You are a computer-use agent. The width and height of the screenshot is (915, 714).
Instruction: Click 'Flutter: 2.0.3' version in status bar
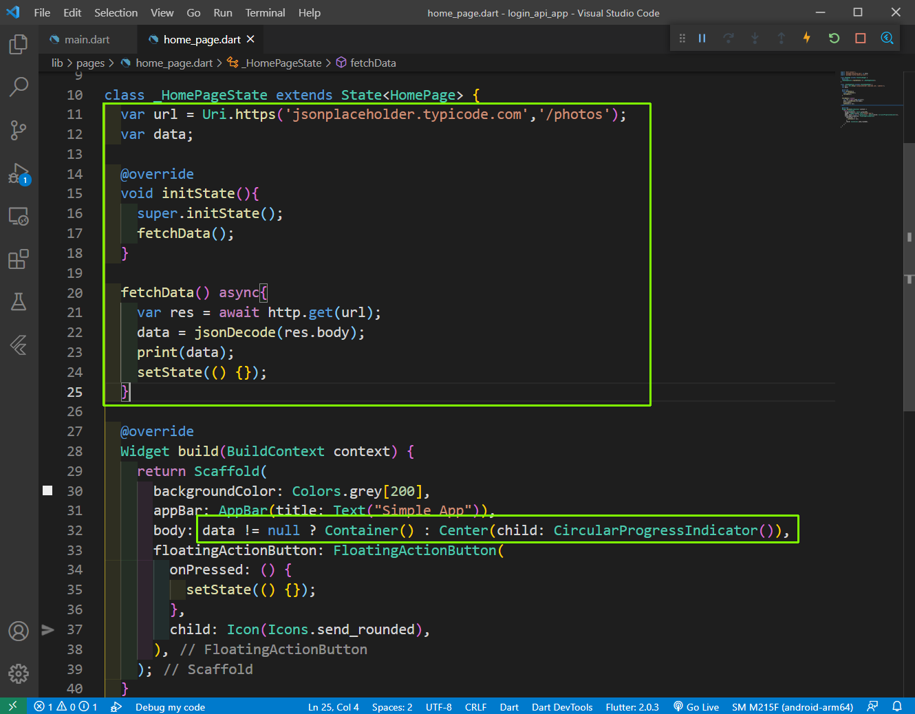632,706
